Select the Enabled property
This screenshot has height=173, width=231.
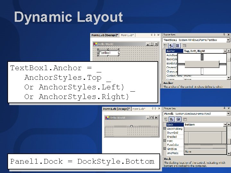pyautogui.click(x=175, y=137)
